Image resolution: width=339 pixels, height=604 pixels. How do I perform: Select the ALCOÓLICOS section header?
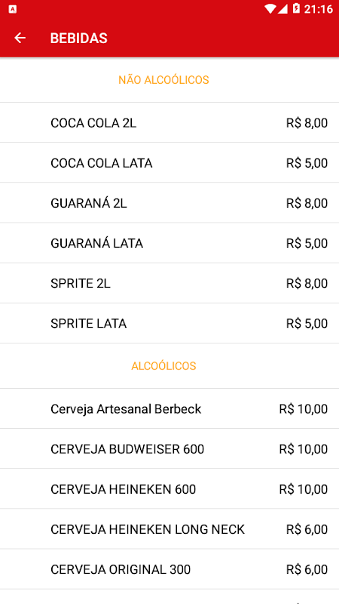click(x=163, y=366)
